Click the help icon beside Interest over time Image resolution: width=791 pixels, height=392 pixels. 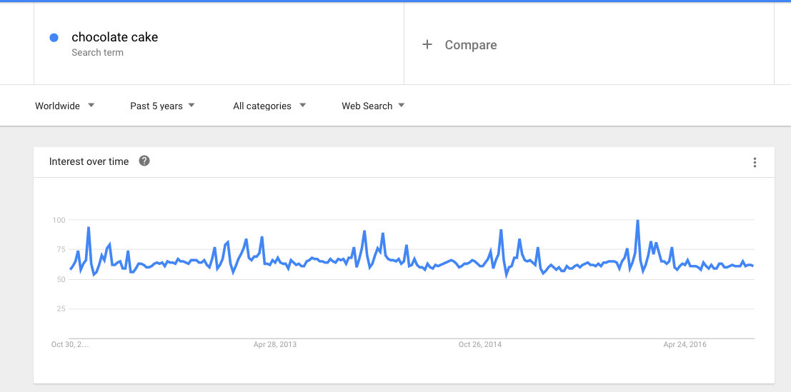[x=144, y=161]
